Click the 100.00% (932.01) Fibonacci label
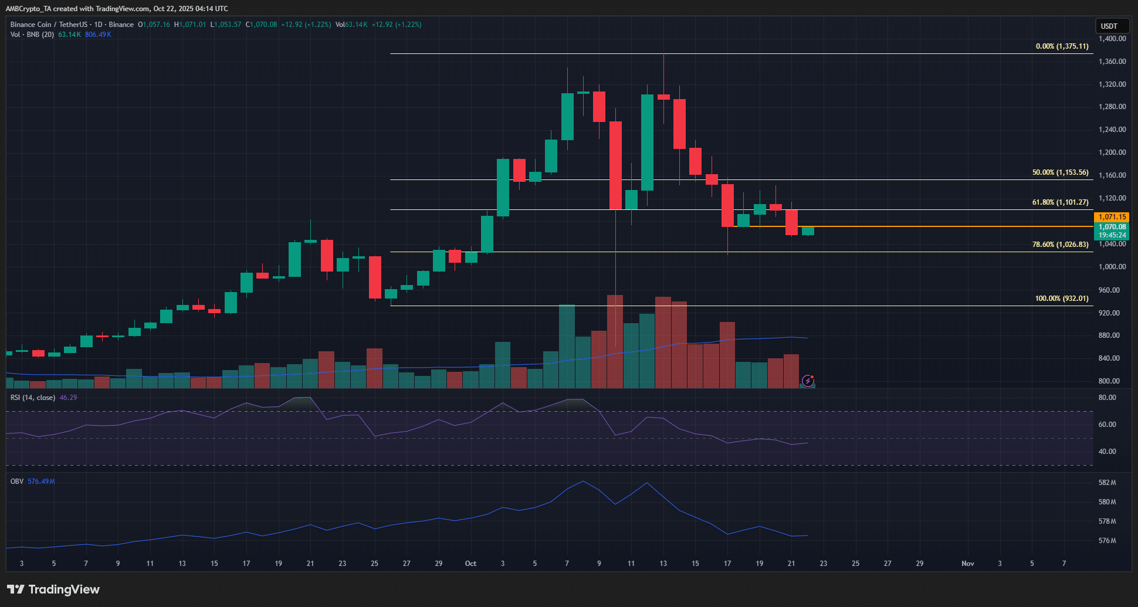This screenshot has height=607, width=1138. [x=1061, y=299]
